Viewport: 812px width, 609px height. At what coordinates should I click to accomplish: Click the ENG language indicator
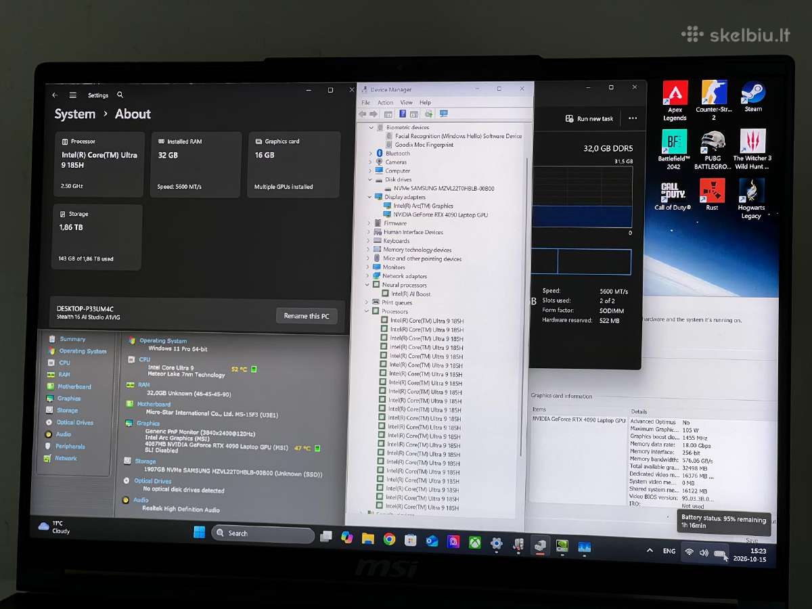pyautogui.click(x=669, y=551)
